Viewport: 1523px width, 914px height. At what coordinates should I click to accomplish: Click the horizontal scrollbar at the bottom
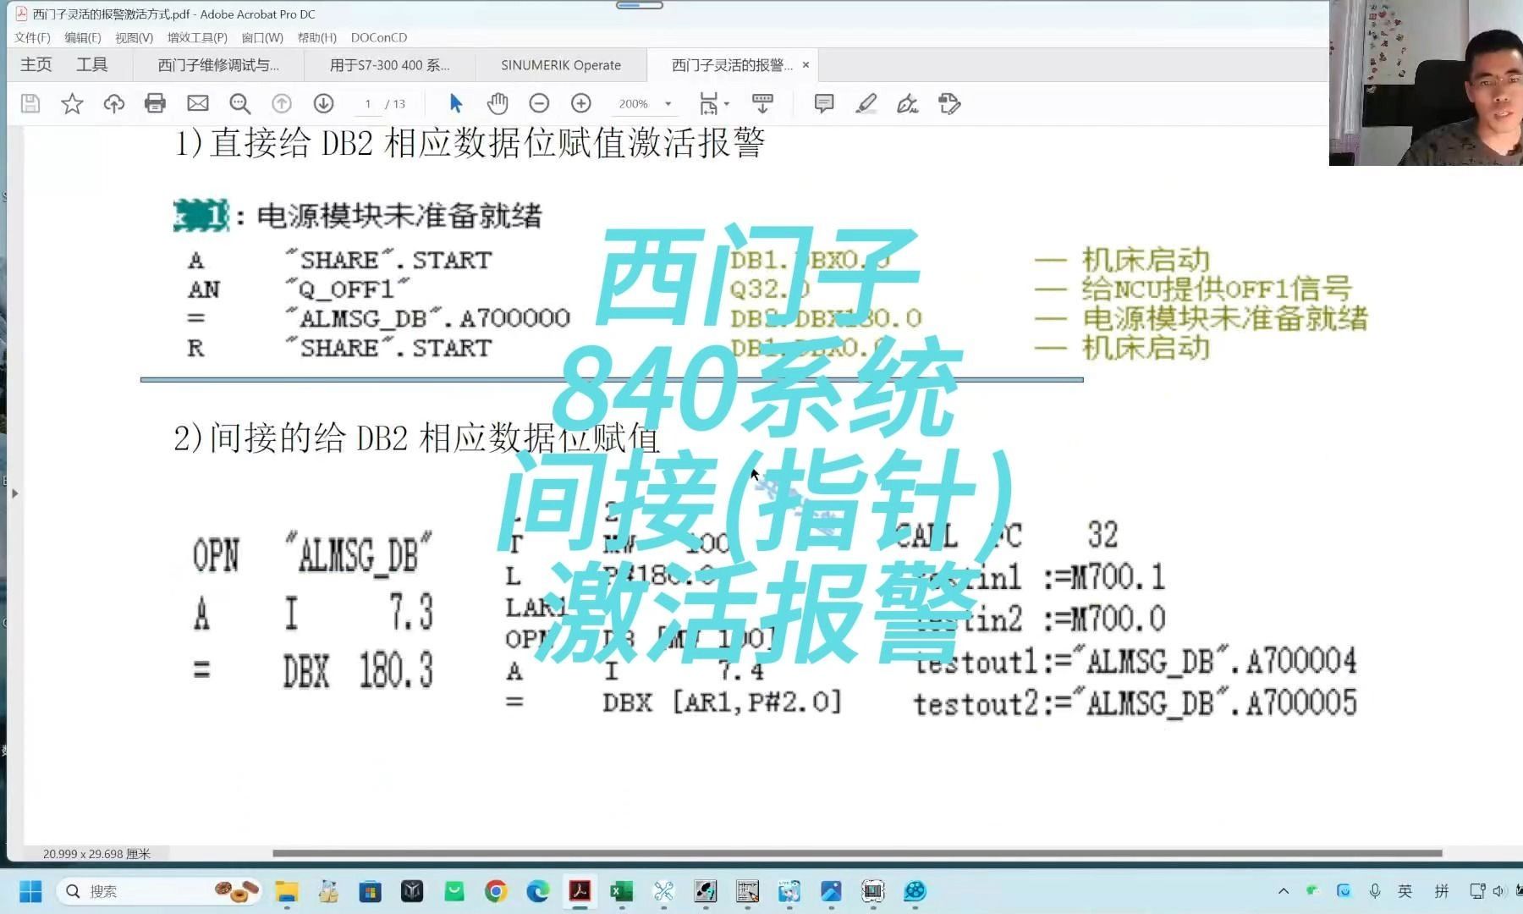click(857, 853)
